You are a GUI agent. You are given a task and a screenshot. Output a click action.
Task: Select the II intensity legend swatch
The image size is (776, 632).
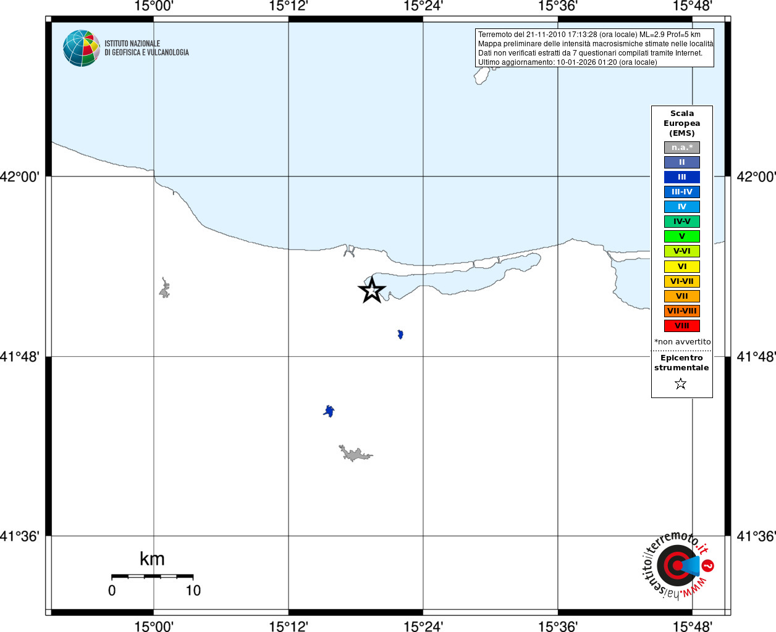coord(682,162)
